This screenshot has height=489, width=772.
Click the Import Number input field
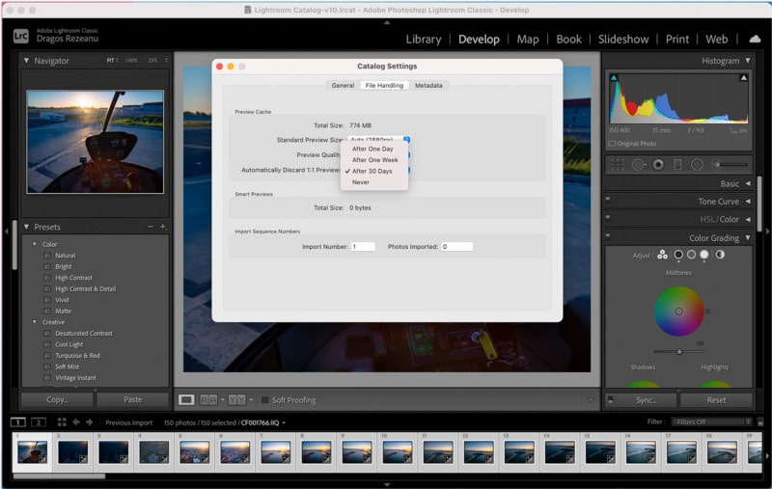[x=363, y=247]
